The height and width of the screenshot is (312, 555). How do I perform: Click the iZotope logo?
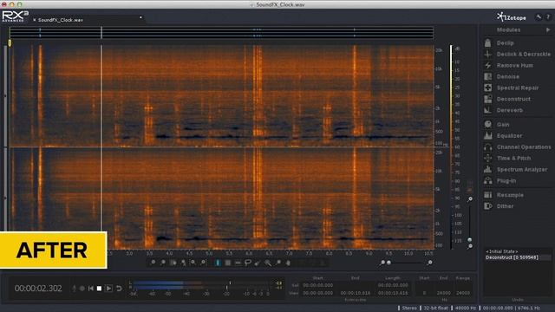tap(511, 17)
